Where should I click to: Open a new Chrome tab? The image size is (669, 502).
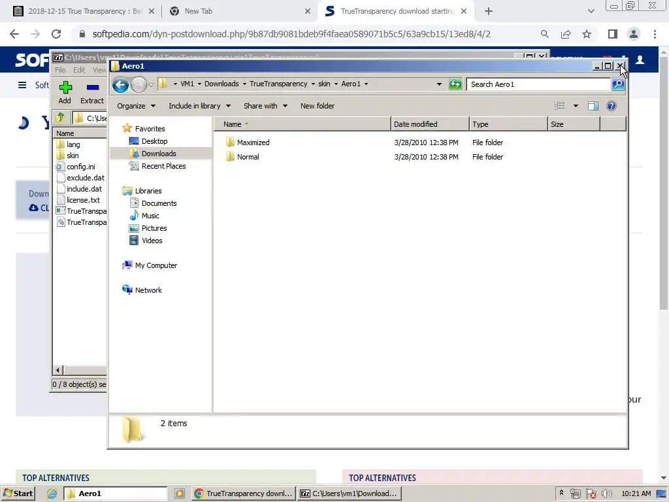[x=489, y=11]
